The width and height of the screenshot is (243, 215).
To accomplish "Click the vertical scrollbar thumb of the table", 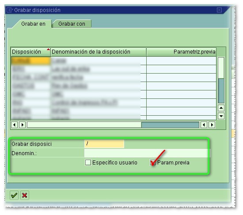I will tap(221, 91).
